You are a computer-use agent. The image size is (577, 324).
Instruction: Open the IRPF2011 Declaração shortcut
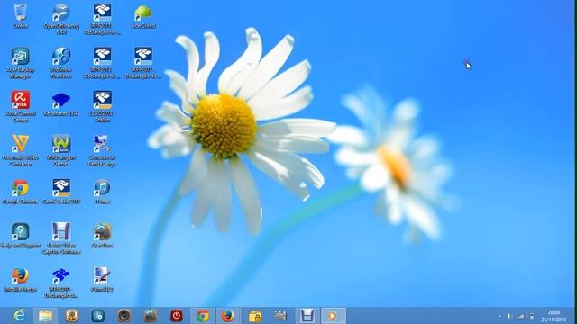(x=102, y=19)
